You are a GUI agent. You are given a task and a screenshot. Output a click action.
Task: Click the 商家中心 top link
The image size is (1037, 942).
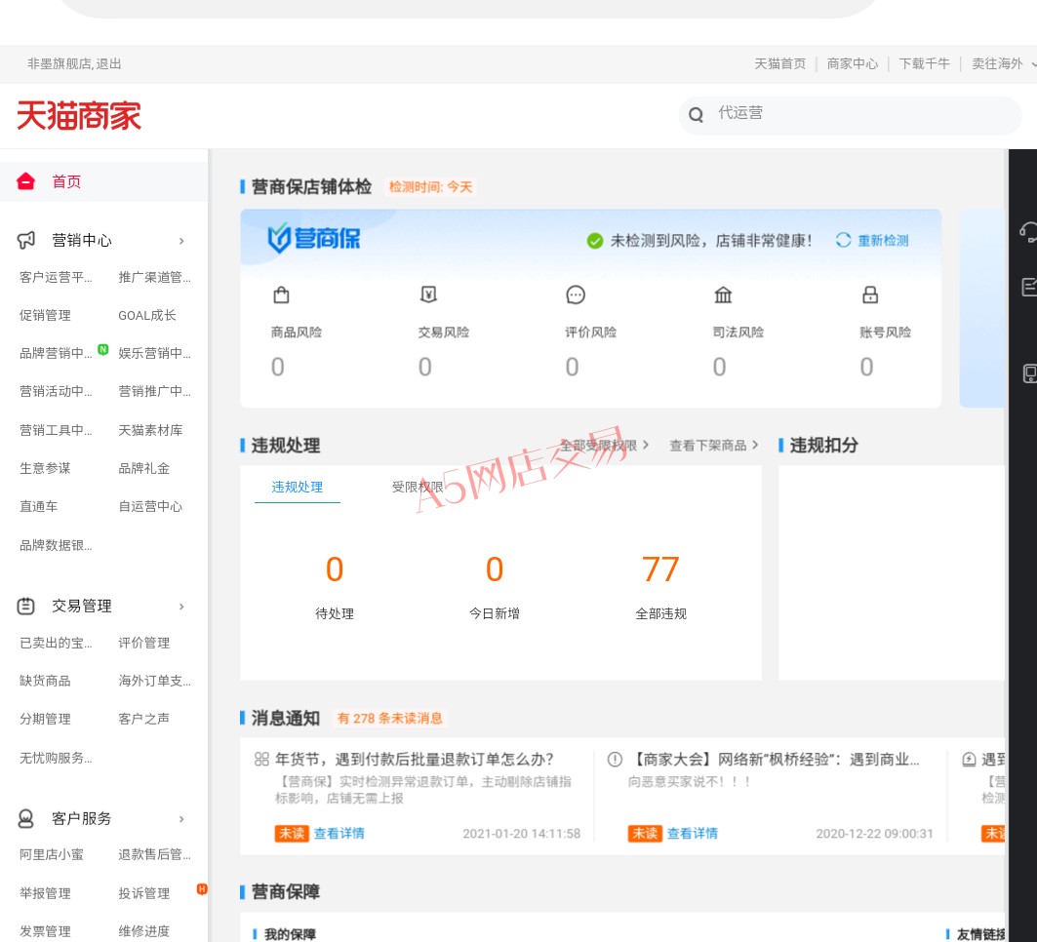853,63
